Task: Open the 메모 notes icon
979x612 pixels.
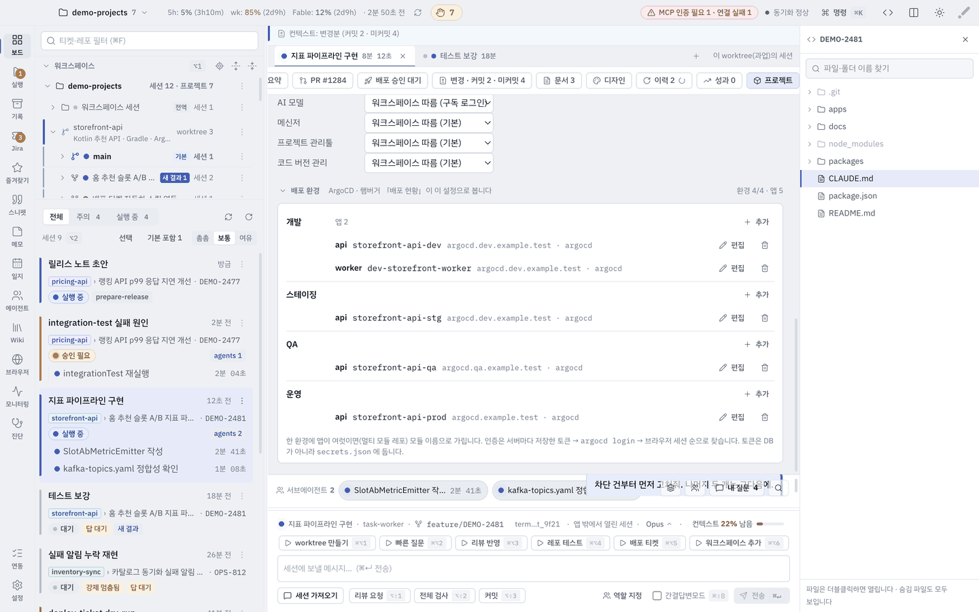Action: point(17,237)
